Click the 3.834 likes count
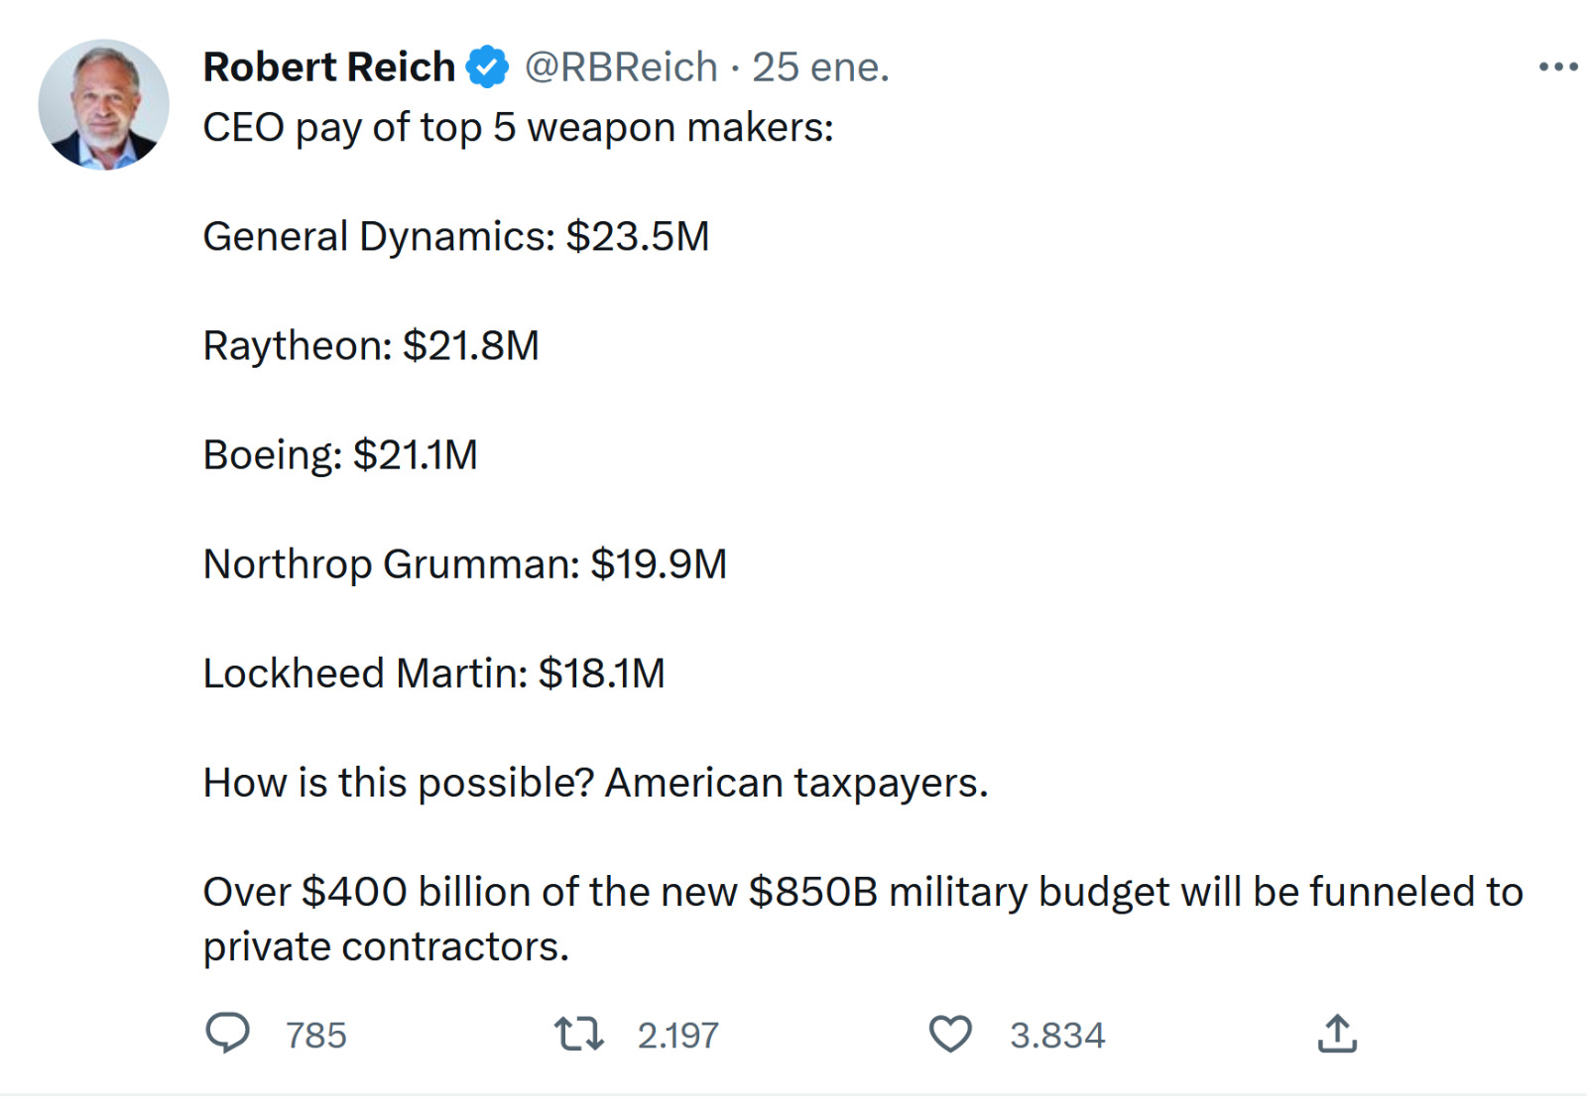The width and height of the screenshot is (1587, 1118). tap(1057, 1036)
